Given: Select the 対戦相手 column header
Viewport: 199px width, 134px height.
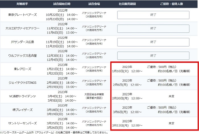Looking at the screenshot, I should (22, 4).
